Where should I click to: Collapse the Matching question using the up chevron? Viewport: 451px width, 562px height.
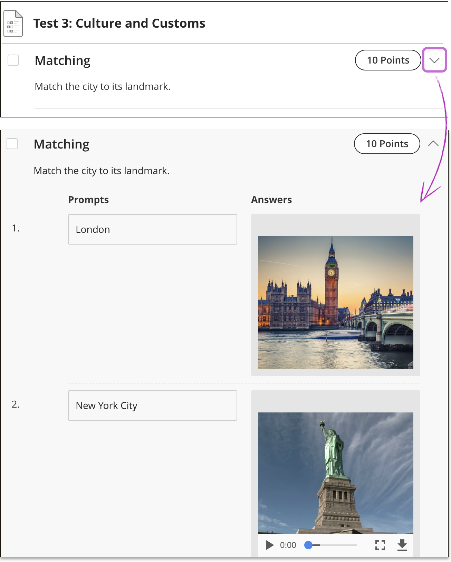[x=433, y=144]
